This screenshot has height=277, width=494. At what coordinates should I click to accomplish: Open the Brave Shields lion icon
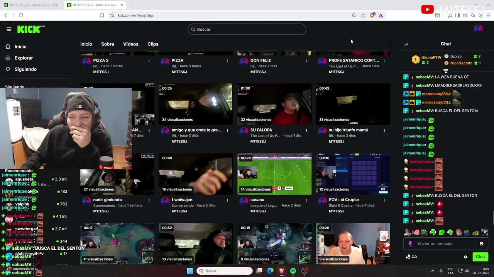point(372,15)
